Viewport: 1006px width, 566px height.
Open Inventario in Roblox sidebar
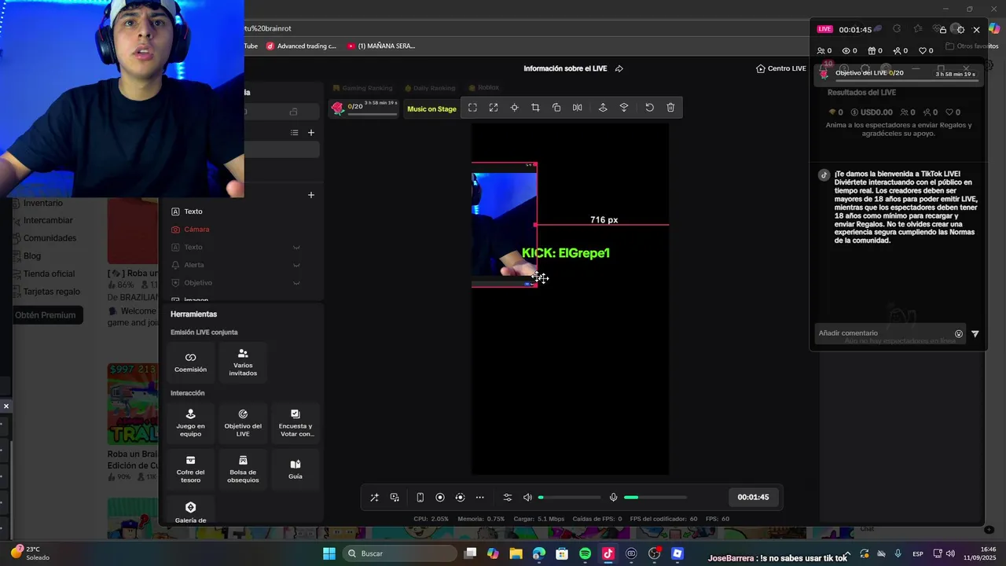point(43,203)
